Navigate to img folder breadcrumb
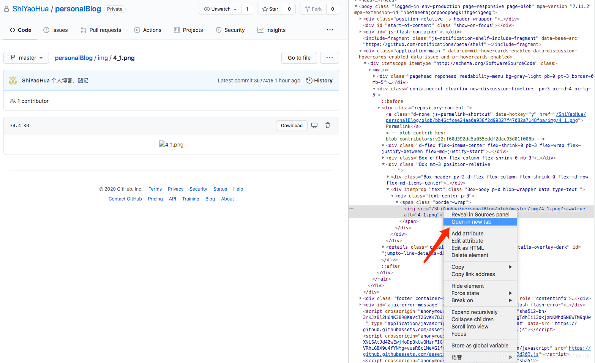This screenshot has height=363, width=595. (103, 58)
